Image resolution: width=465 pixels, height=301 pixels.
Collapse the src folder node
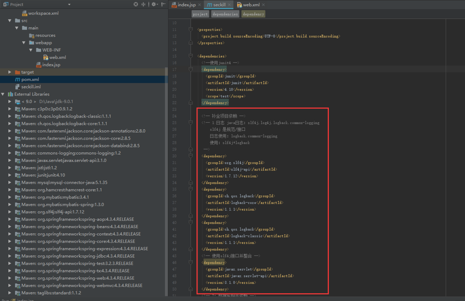[10, 21]
